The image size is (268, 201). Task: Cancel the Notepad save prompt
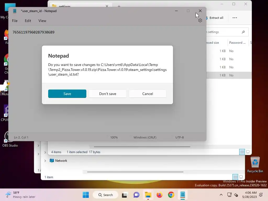point(148,94)
